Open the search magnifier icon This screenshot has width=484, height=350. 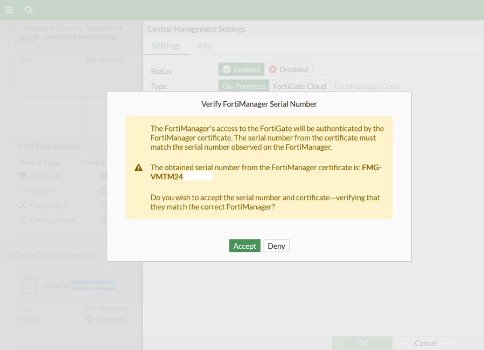pyautogui.click(x=29, y=10)
